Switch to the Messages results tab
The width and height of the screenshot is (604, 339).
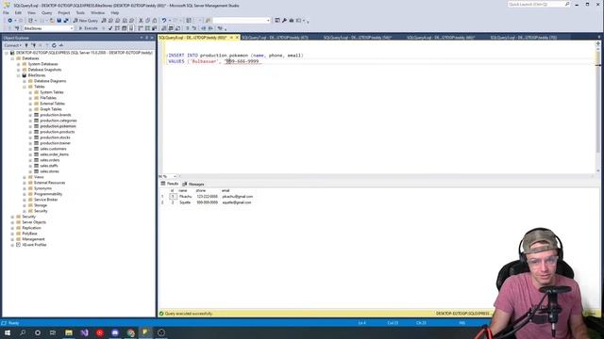[193, 185]
